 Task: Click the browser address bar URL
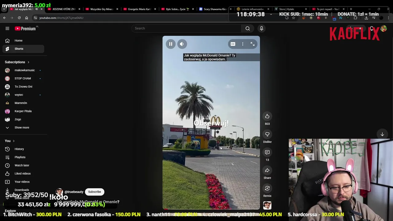[x=61, y=18]
